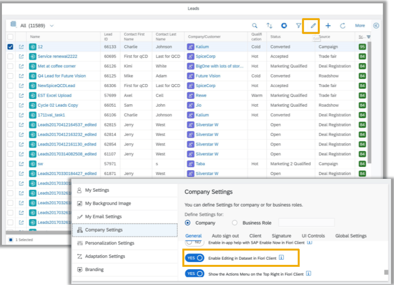Open quick view icon for EST Excel Upload

pos(21,96)
